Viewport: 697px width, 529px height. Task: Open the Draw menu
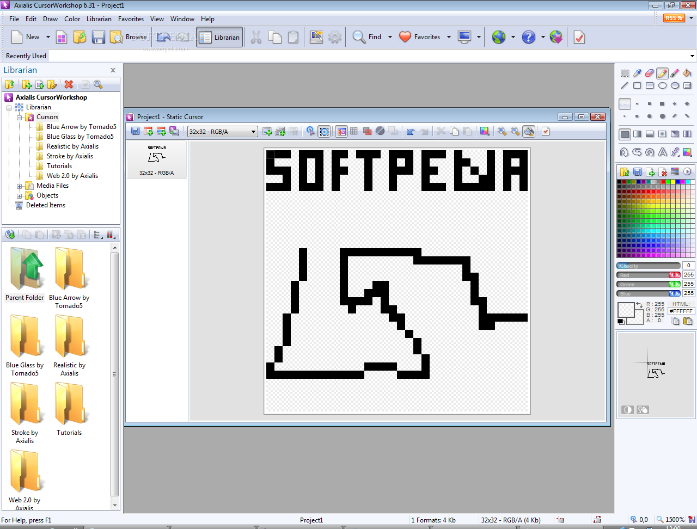point(51,19)
